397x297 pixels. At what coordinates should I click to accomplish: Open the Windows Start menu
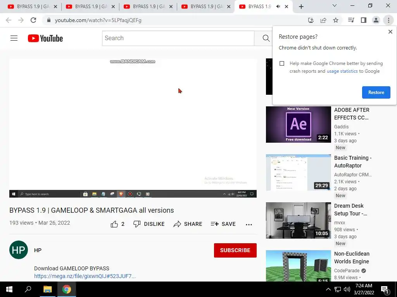coord(9,289)
